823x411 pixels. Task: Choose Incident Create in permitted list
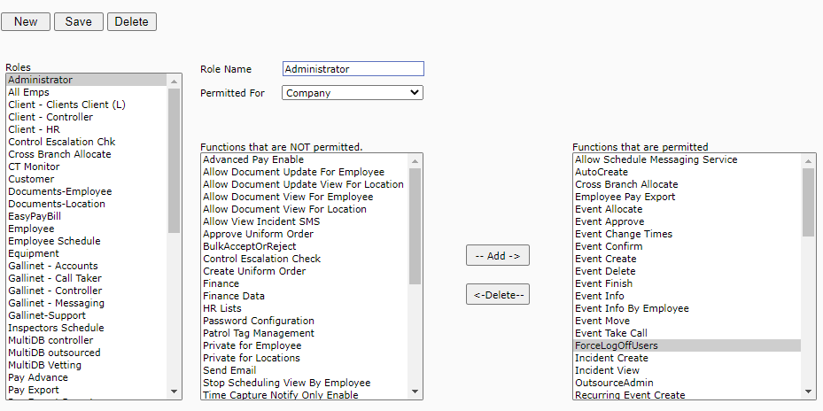(611, 358)
